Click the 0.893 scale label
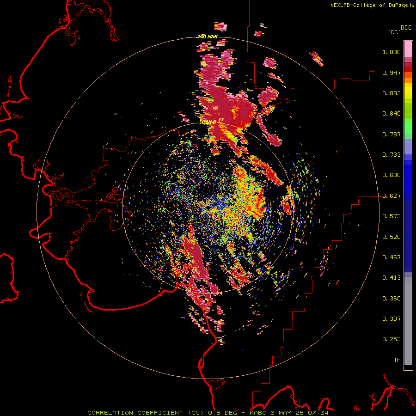The height and width of the screenshot is (416, 416). pos(392,93)
